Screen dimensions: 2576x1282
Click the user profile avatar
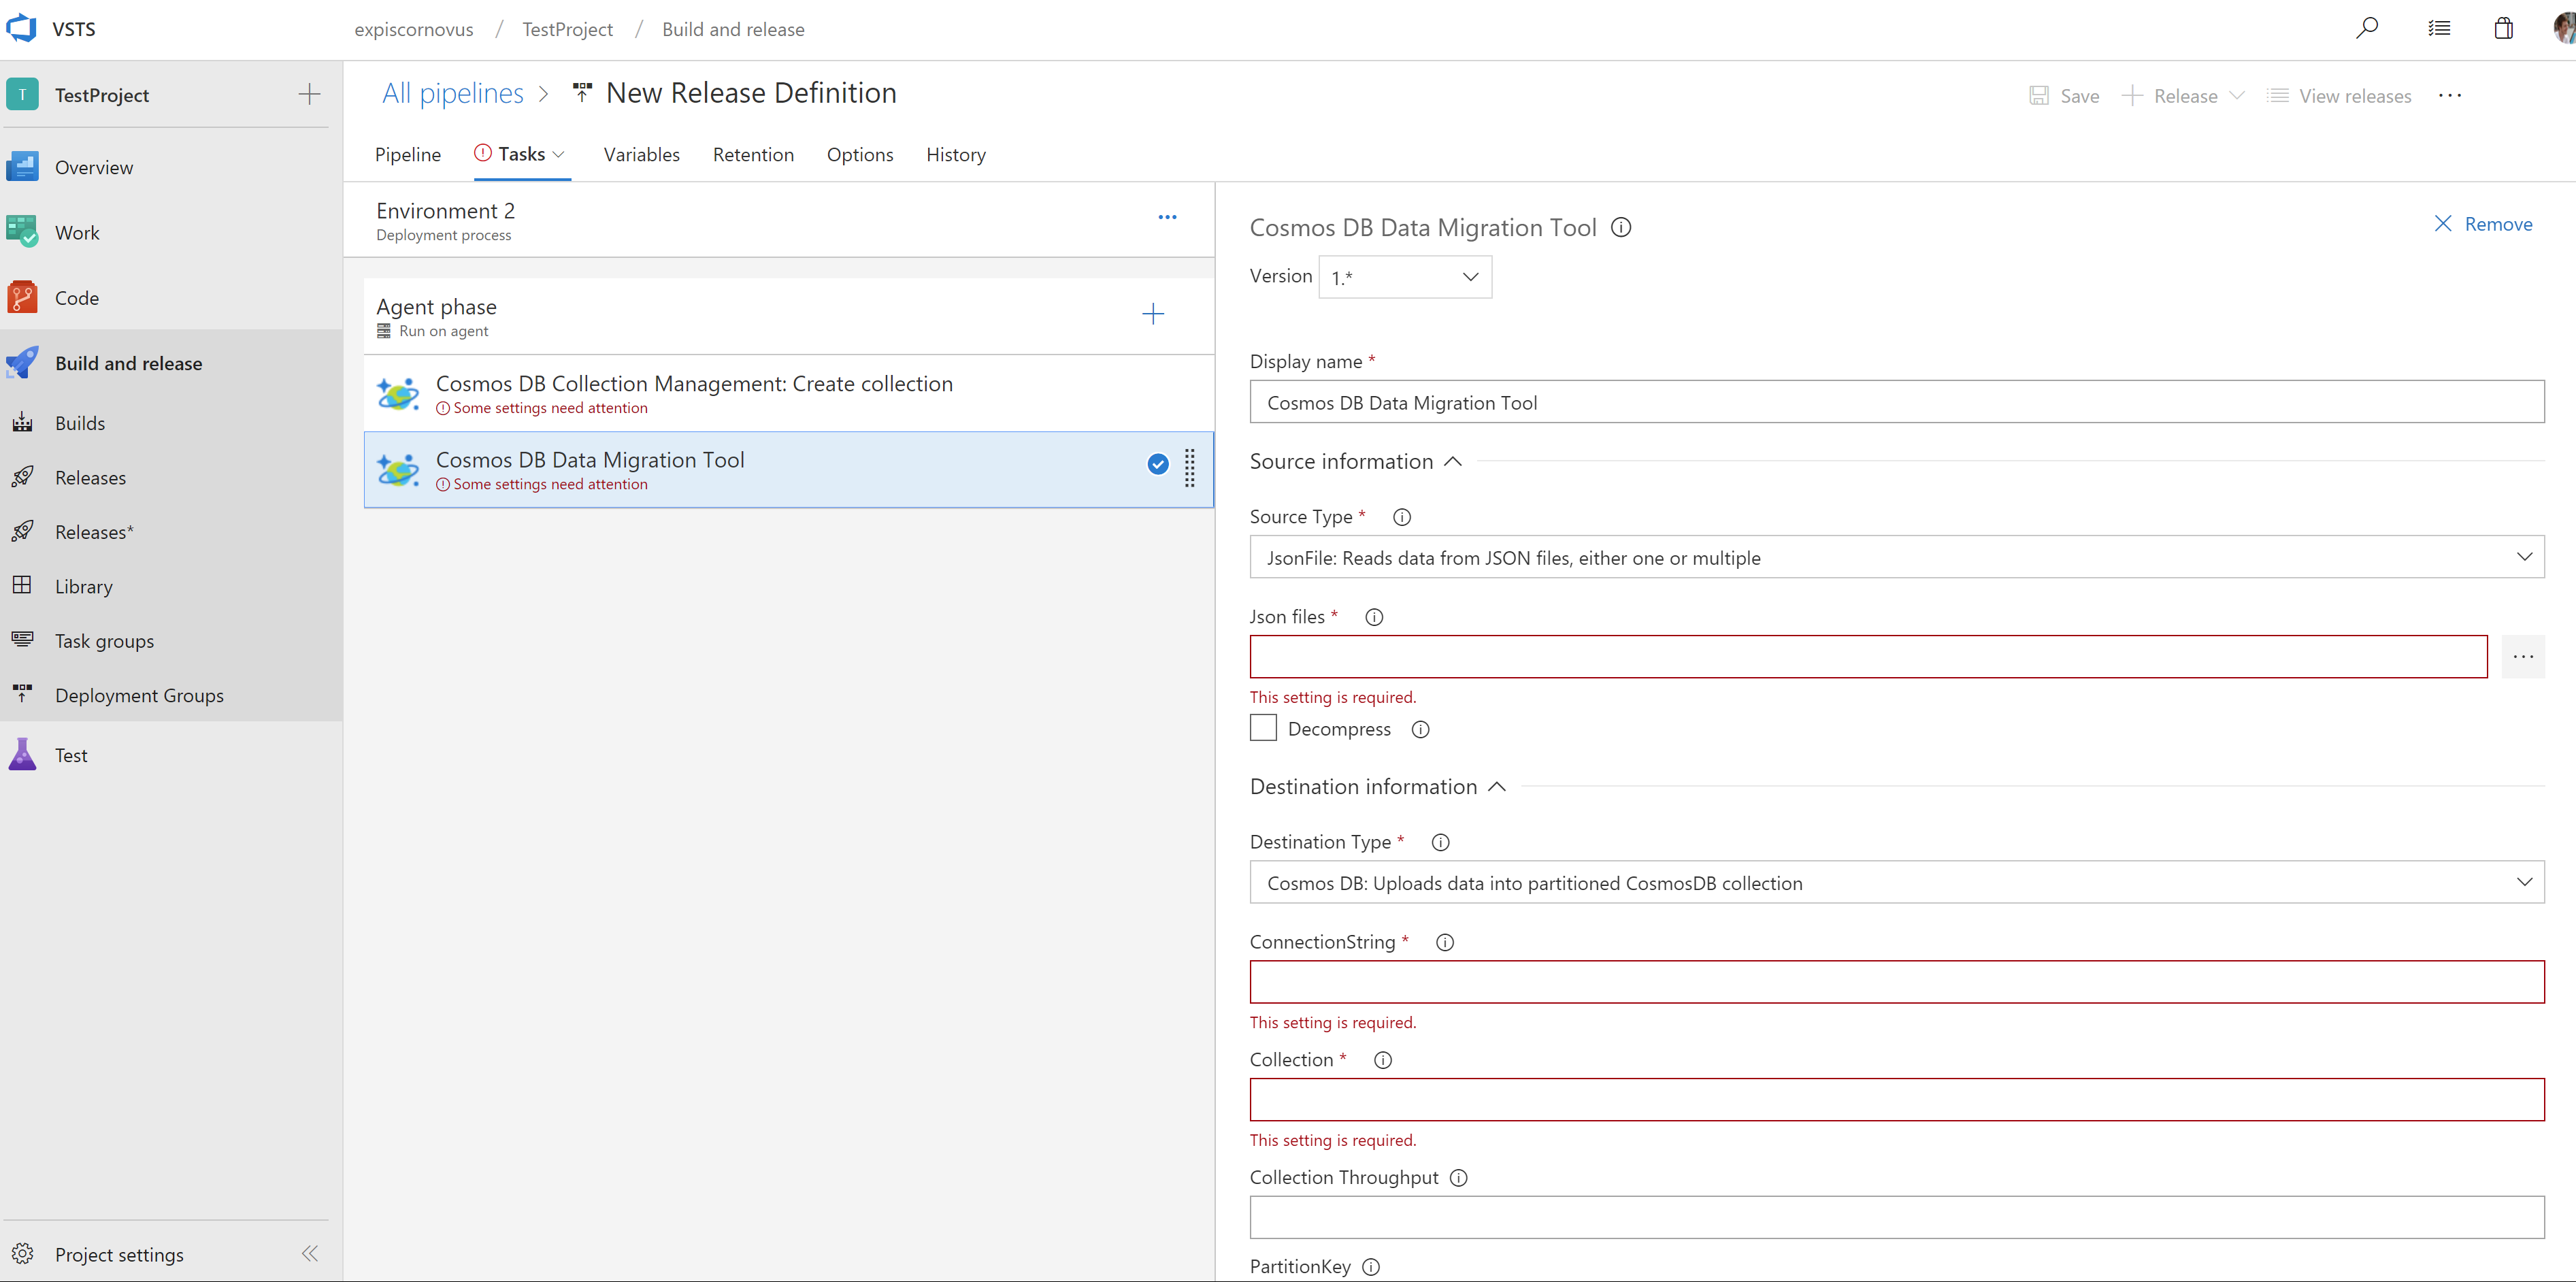click(2564, 28)
